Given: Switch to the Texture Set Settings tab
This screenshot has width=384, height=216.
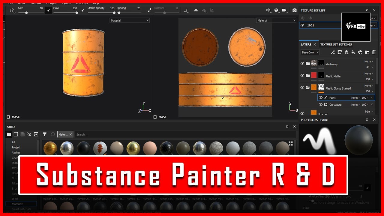Looking at the screenshot, I should click(336, 44).
